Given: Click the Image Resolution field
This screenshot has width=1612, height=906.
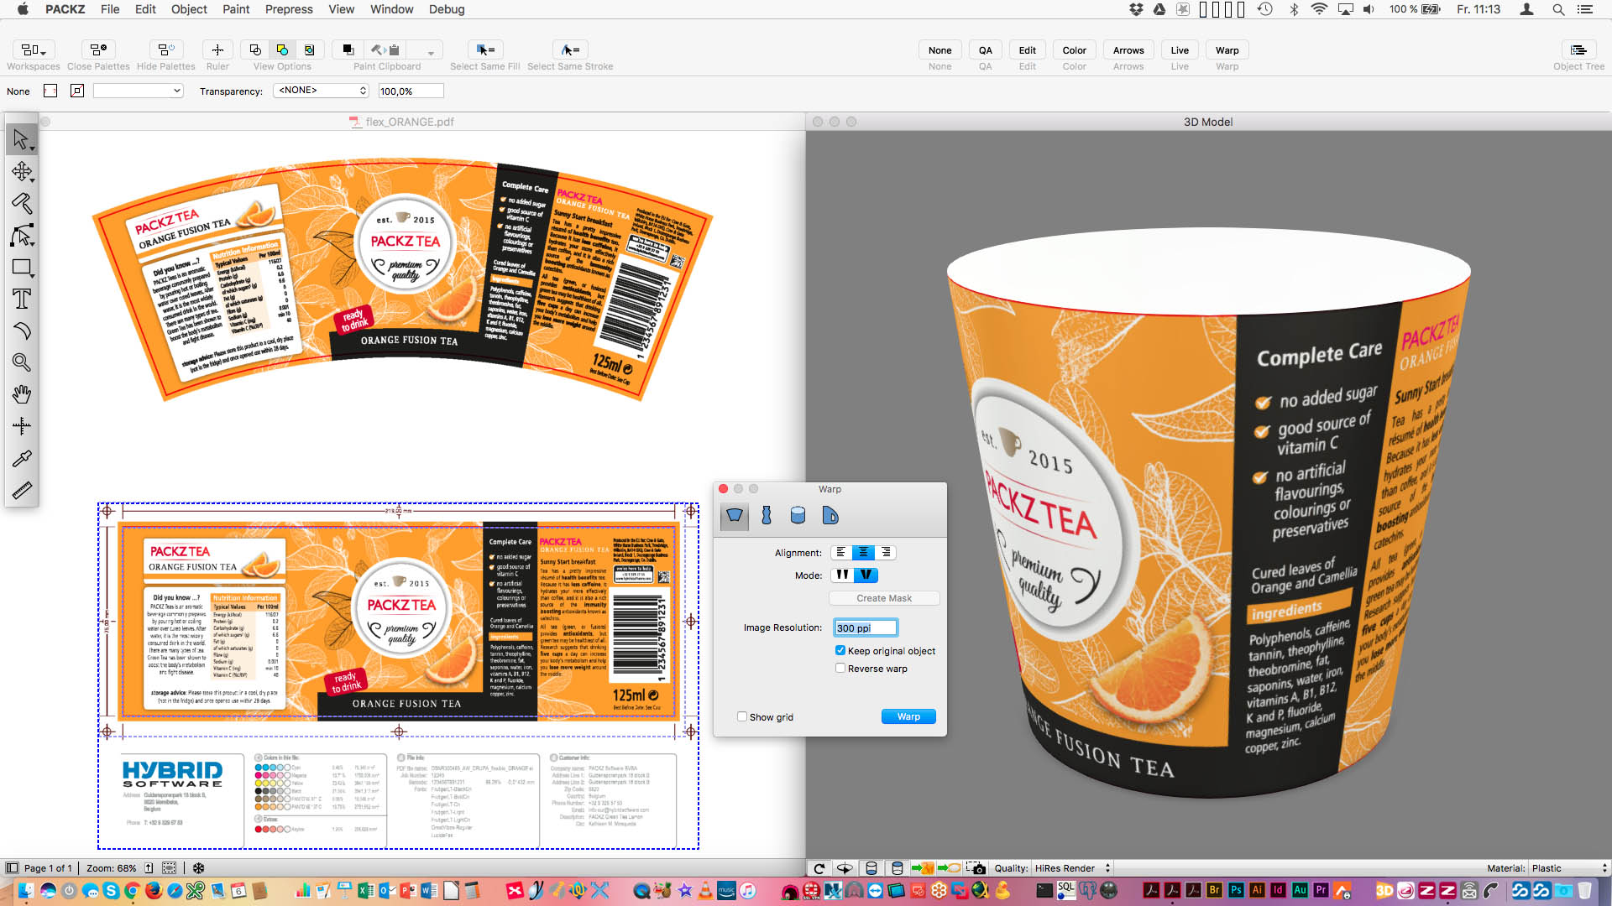Looking at the screenshot, I should [x=866, y=627].
